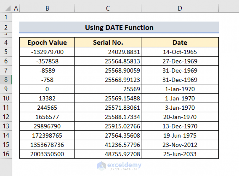239x176 pixels.
Task: Select 1-Jan-1970 in row 10
Action: point(180,98)
